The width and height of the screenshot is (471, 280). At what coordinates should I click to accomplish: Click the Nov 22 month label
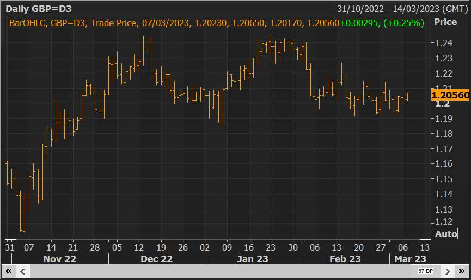59,259
